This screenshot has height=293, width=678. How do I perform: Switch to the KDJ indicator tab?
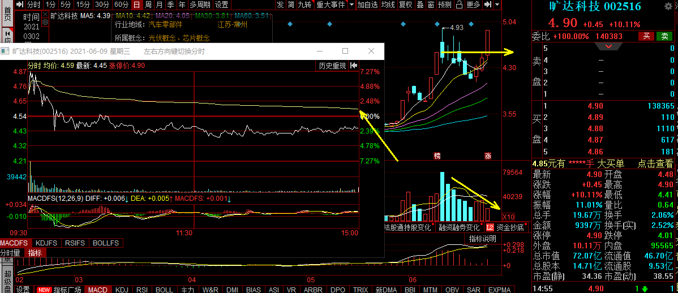tap(122, 289)
